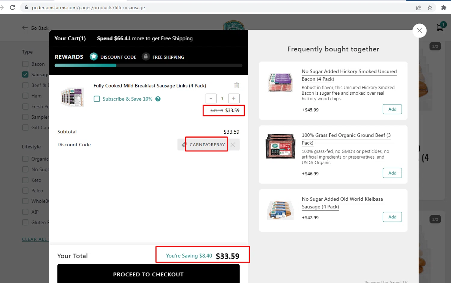Check the Beef type filter

coord(25,85)
